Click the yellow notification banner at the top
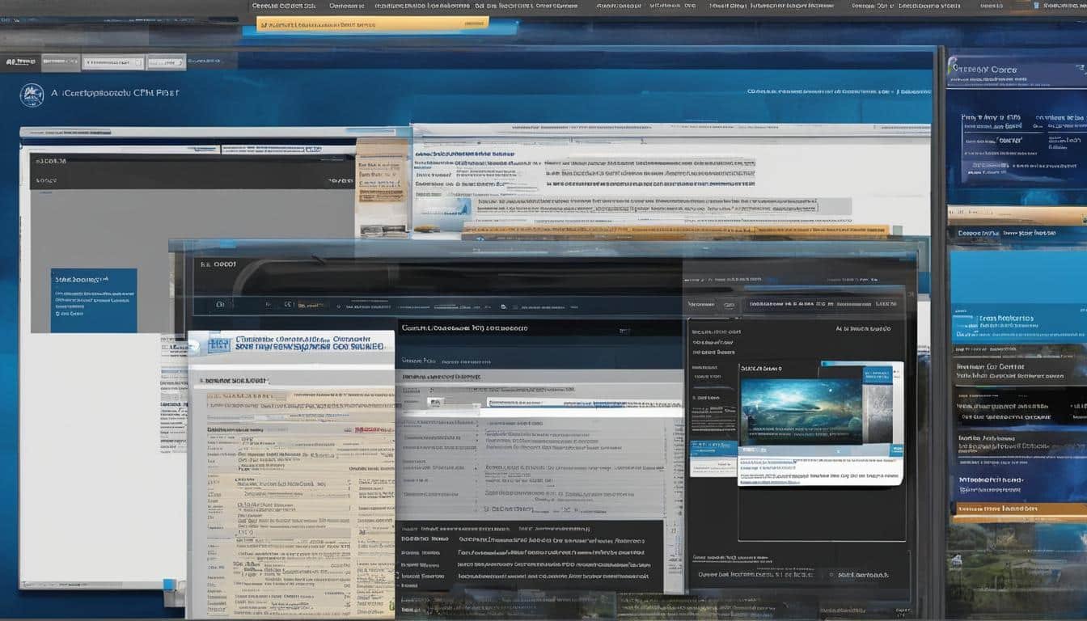Image resolution: width=1087 pixels, height=621 pixels. pyautogui.click(x=372, y=24)
